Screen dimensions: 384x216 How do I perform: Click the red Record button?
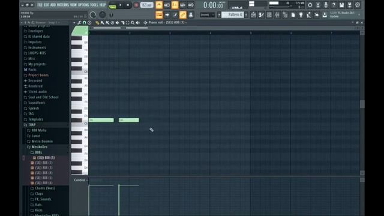click(136, 5)
